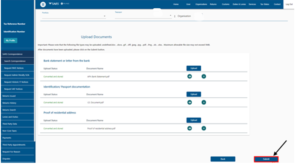The image size is (304, 164).
Task: Upload a bank statement document
Action: 194,68
